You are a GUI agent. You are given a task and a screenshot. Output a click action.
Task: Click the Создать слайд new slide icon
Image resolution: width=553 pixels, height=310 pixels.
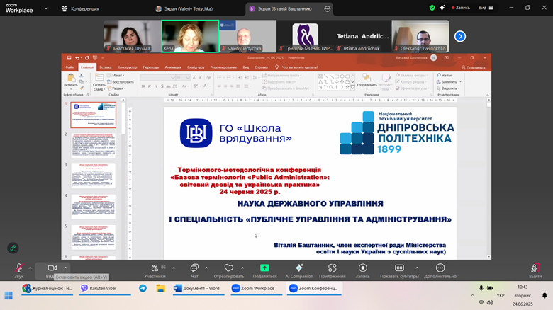coord(99,78)
